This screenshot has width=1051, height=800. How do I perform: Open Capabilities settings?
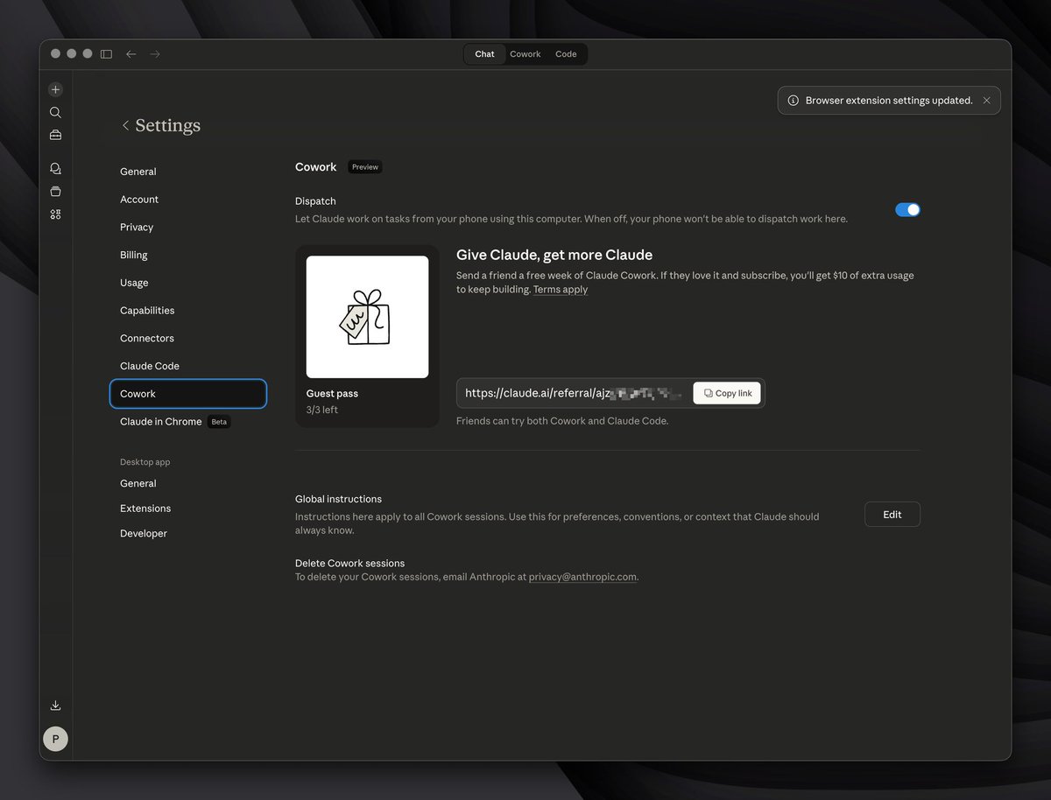[147, 311]
